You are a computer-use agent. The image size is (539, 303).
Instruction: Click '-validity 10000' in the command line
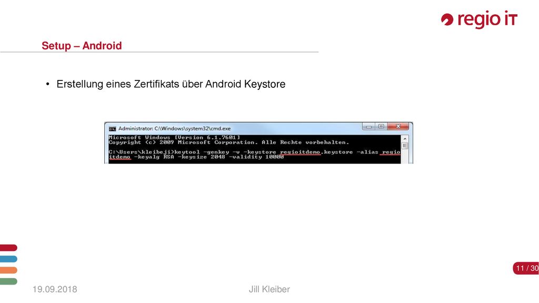(256, 157)
